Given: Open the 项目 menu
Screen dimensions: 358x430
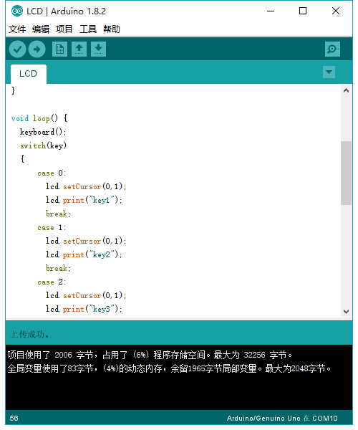Looking at the screenshot, I should click(64, 29).
